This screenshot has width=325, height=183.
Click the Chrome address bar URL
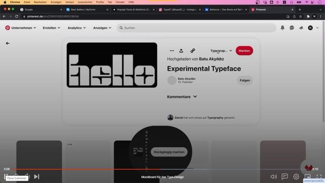(53, 16)
